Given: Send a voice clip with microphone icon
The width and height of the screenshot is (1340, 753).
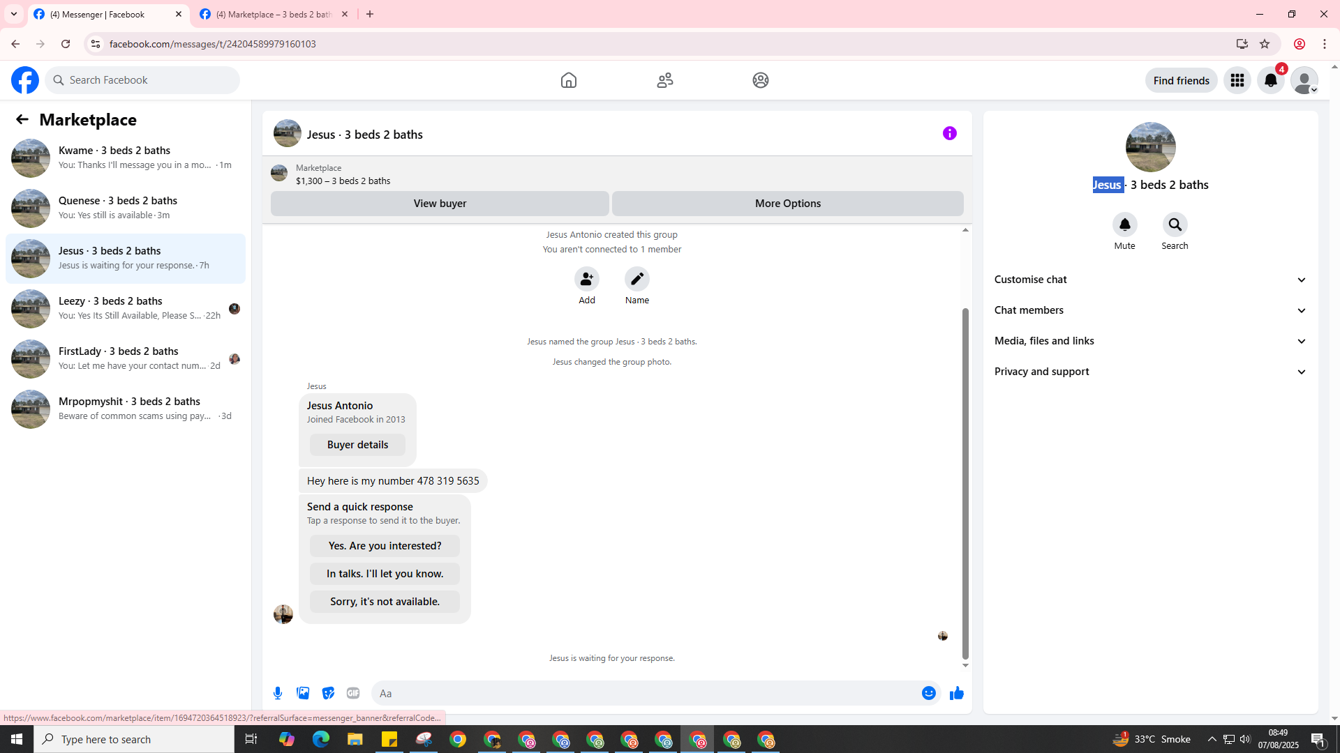Looking at the screenshot, I should [278, 693].
